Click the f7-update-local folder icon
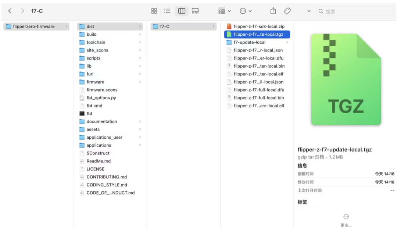 tap(229, 42)
